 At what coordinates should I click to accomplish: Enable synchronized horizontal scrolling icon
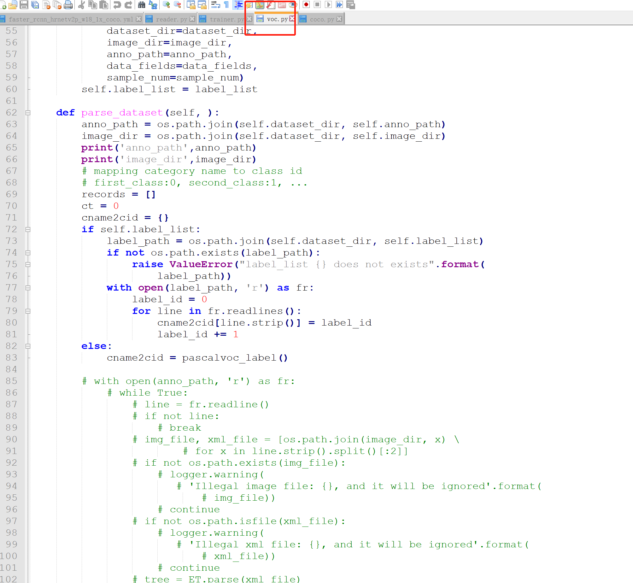click(x=202, y=5)
